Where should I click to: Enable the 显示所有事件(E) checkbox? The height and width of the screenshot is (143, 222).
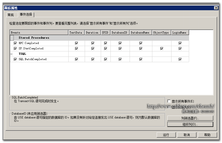[x=169, y=101]
